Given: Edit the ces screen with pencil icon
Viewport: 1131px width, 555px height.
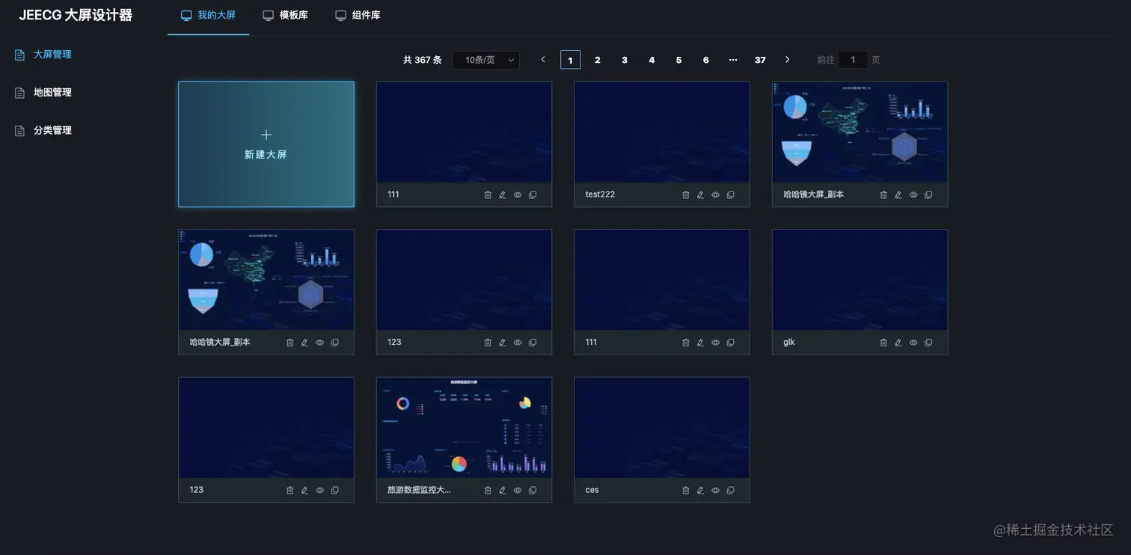Looking at the screenshot, I should [x=701, y=490].
